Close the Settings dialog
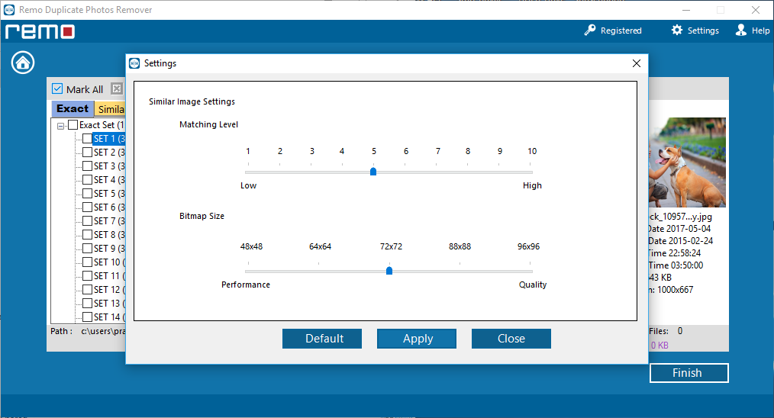This screenshot has width=774, height=418. coord(637,63)
